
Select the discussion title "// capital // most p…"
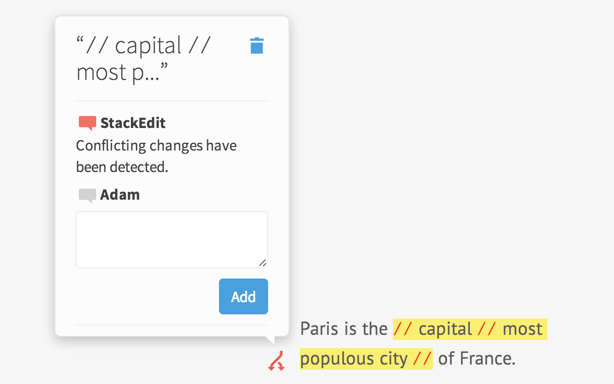(143, 58)
